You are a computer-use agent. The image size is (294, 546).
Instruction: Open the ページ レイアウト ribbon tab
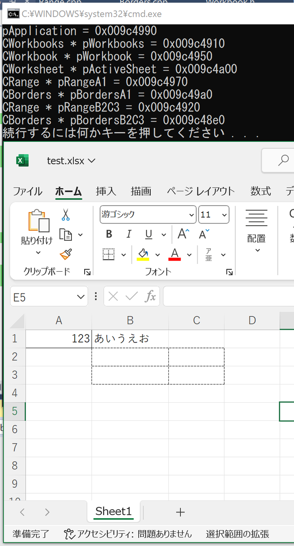(x=201, y=191)
